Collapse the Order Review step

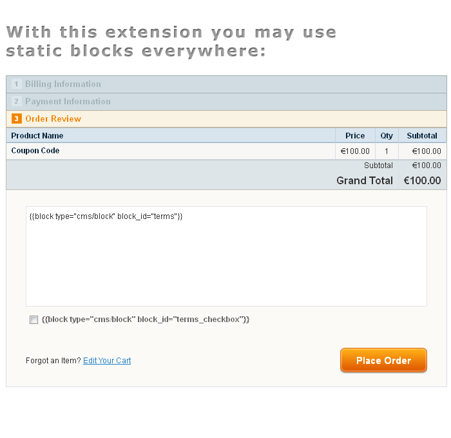(226, 119)
